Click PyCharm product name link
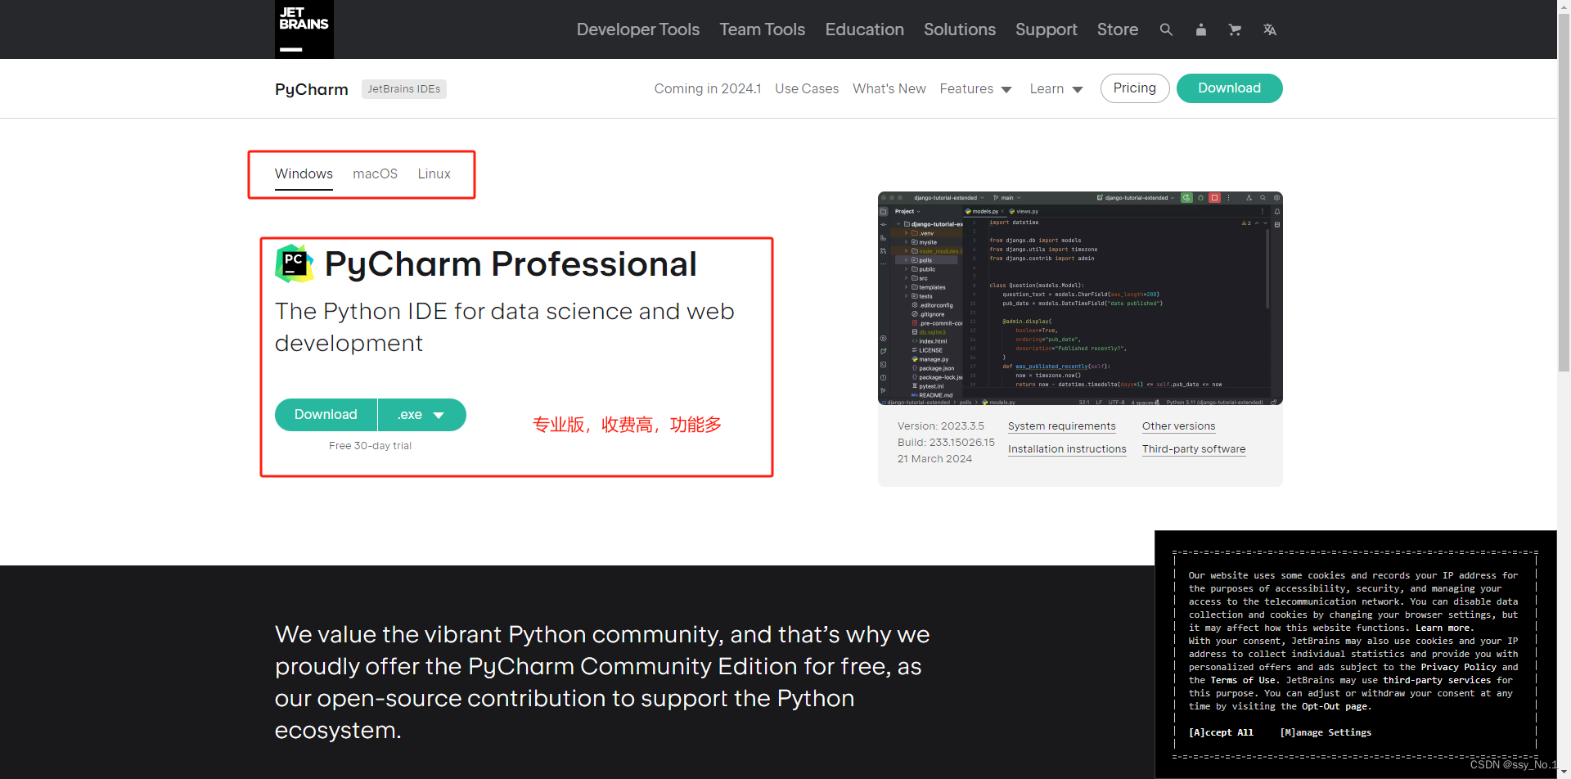 311,89
